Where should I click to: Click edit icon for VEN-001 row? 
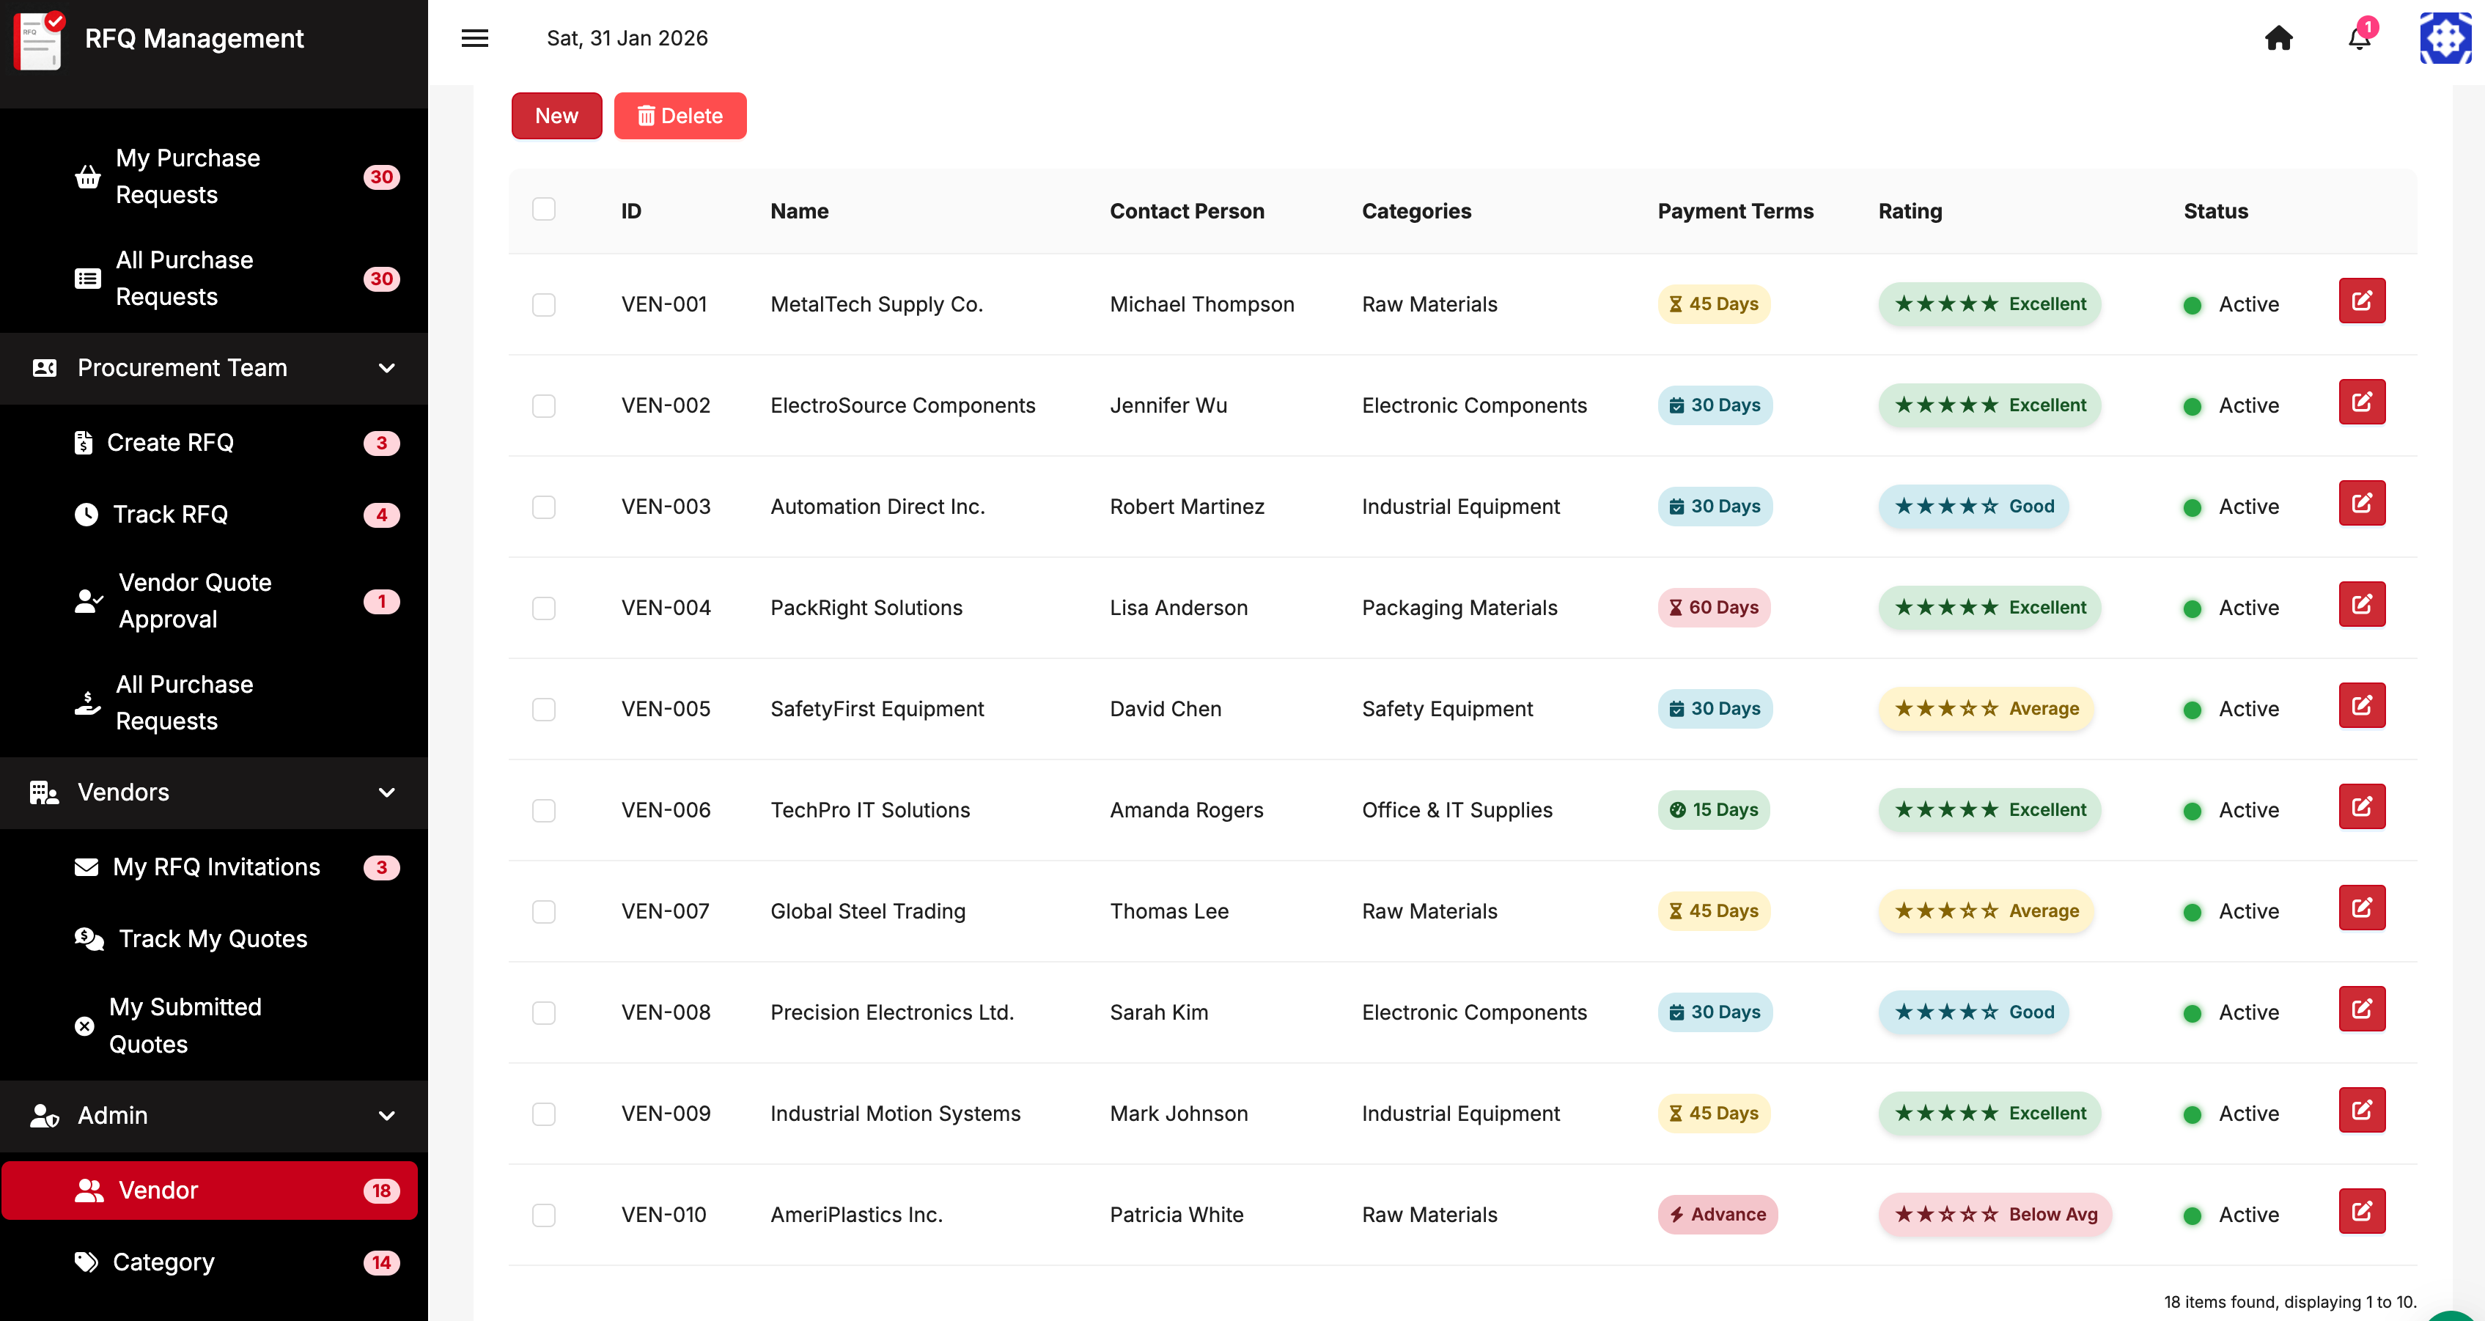click(2360, 301)
